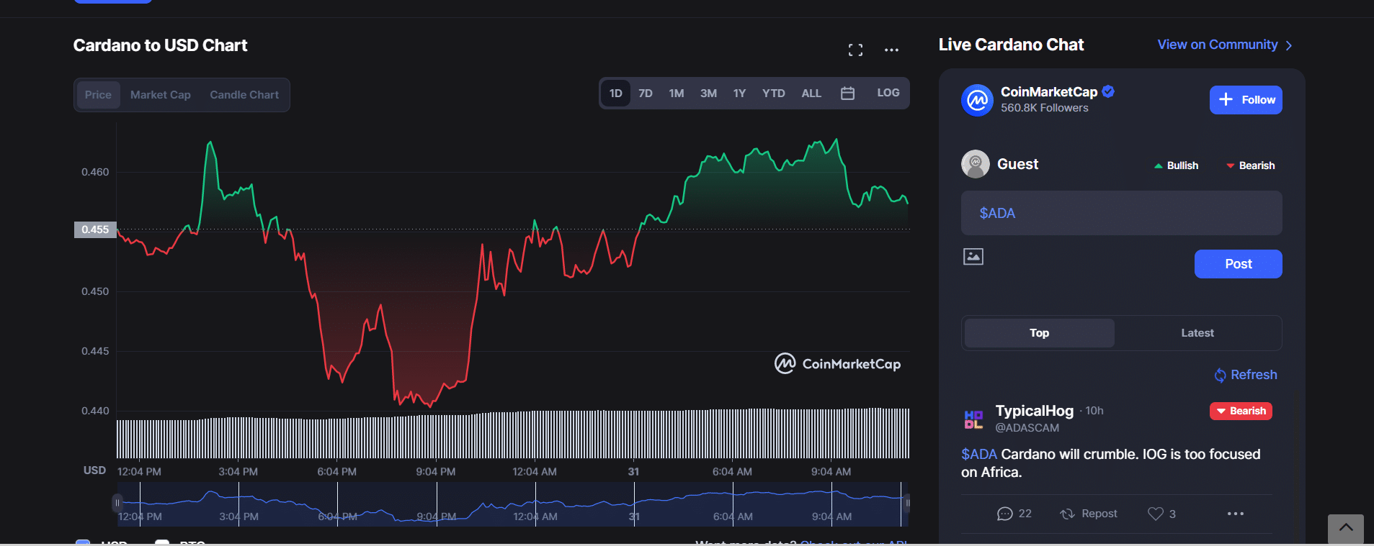Click the TypicalHog HODL avatar
1374x546 pixels.
coord(973,419)
